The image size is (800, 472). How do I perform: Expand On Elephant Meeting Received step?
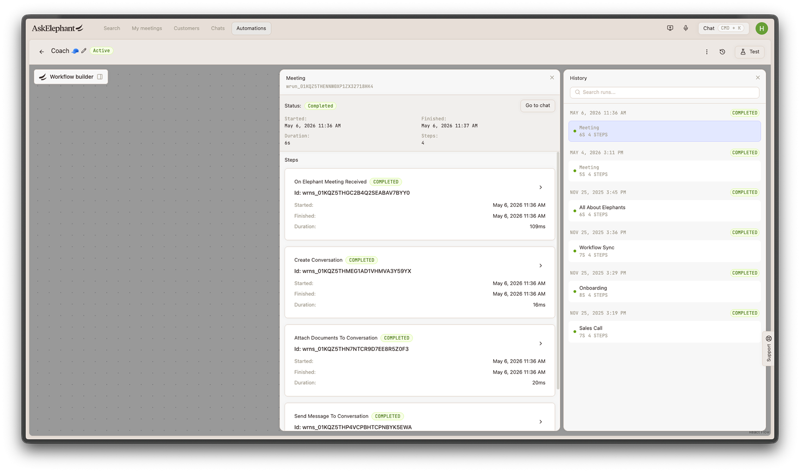[x=541, y=188]
